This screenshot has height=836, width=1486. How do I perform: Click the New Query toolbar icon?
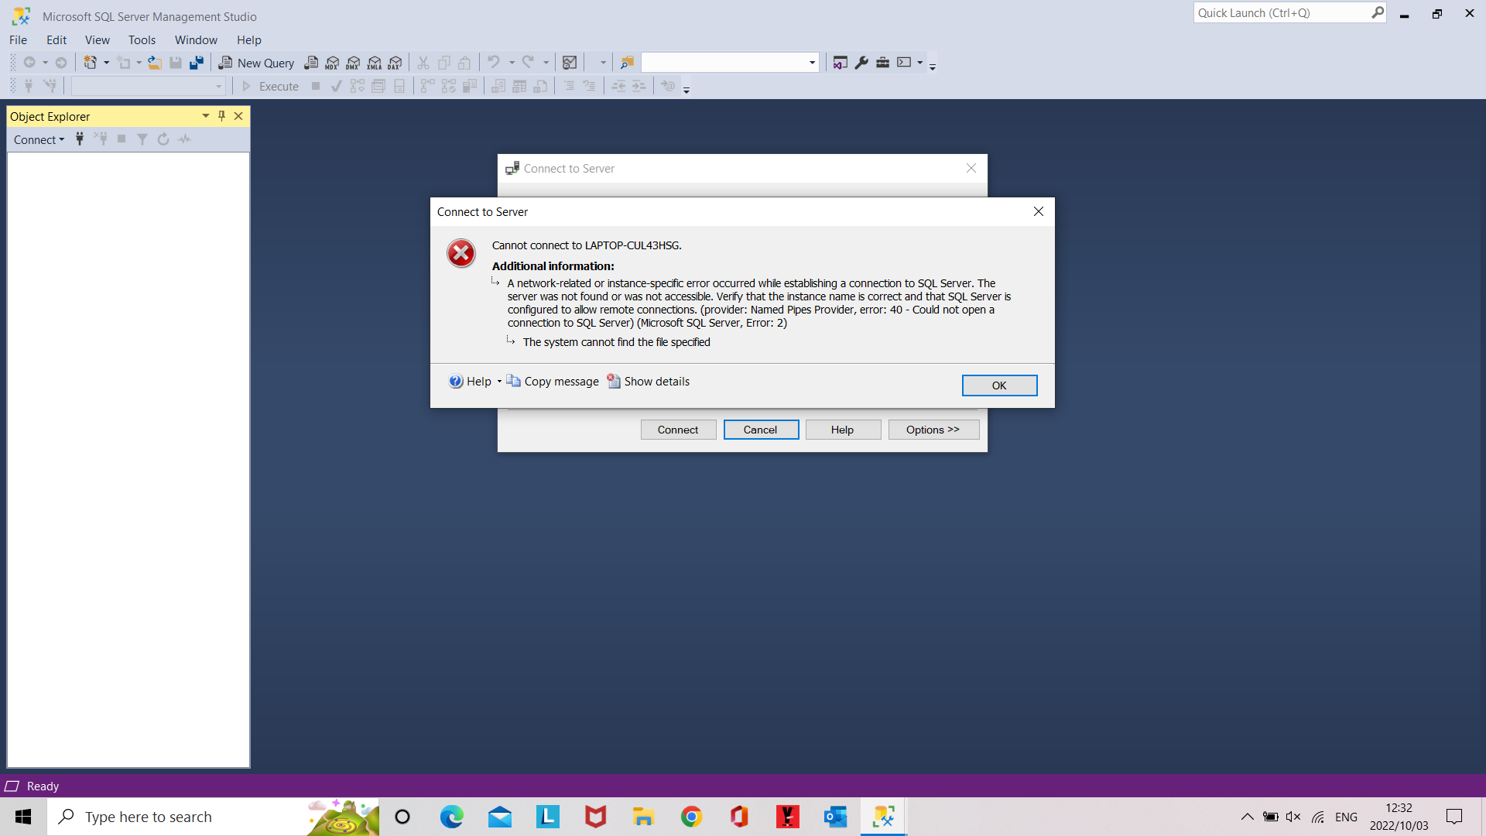[255, 62]
